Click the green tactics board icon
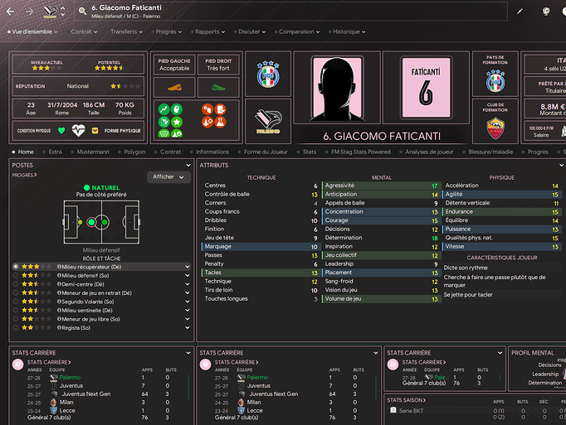Image resolution: width=566 pixels, height=425 pixels. [x=163, y=122]
